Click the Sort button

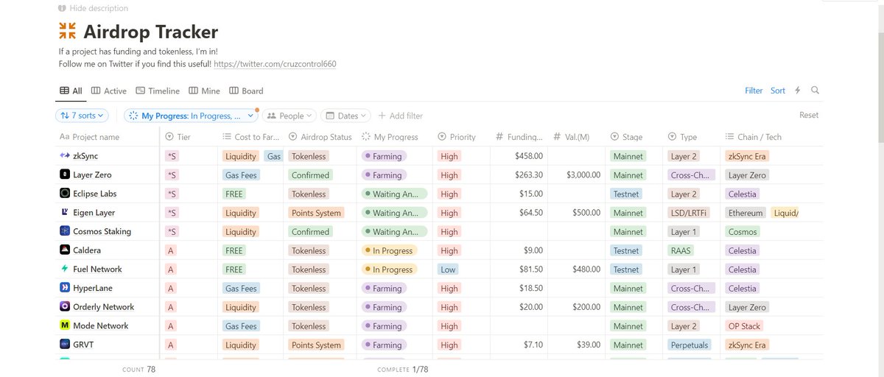click(778, 91)
